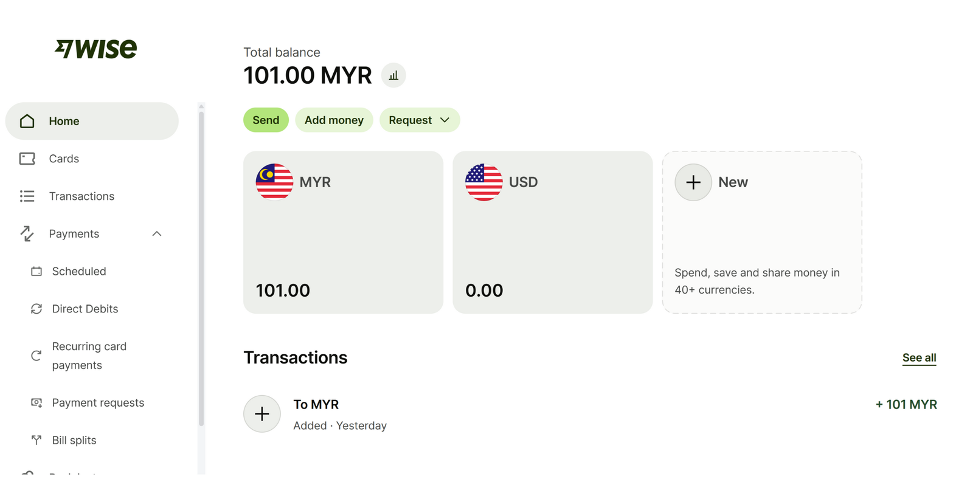Click the Bill splits icon
973x496 pixels.
[x=36, y=440]
